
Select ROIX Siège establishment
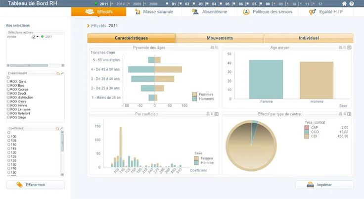pyautogui.click(x=16, y=117)
